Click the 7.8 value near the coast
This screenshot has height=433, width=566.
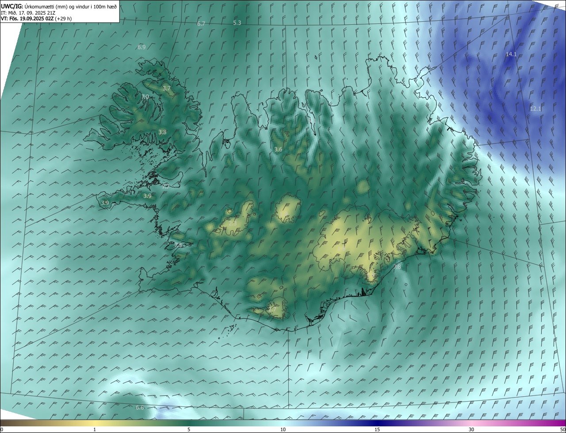(x=397, y=267)
